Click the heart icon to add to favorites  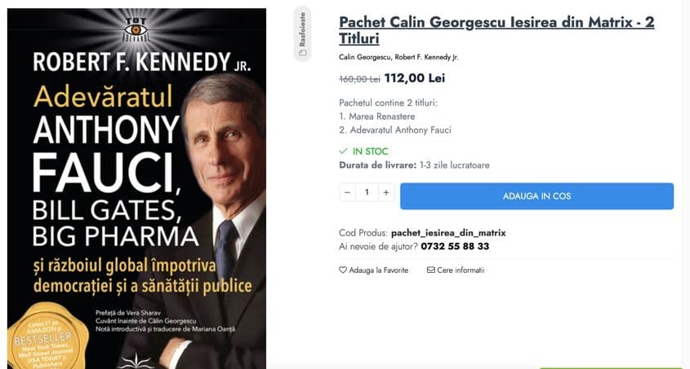[x=343, y=270]
